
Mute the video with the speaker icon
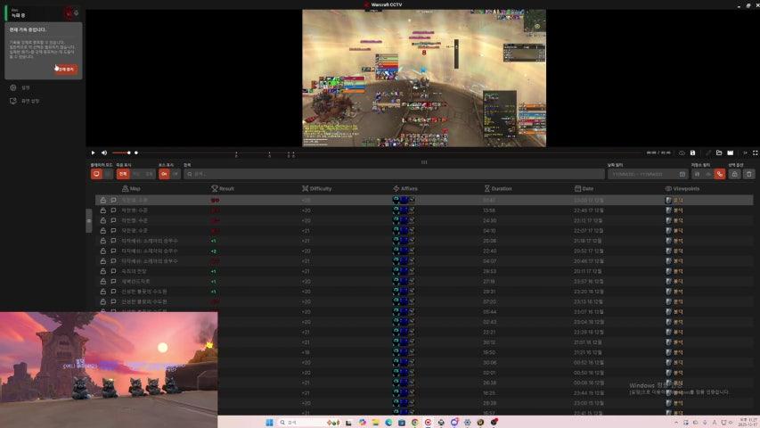pyautogui.click(x=103, y=152)
